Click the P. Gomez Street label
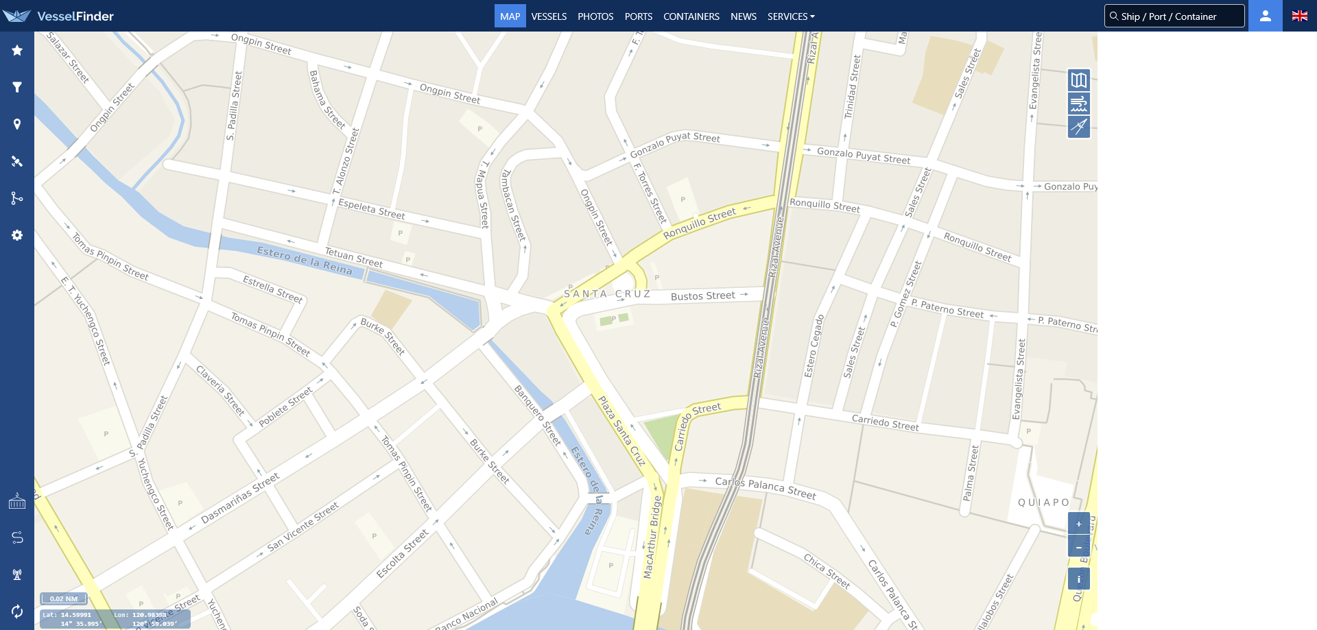 coord(905,293)
